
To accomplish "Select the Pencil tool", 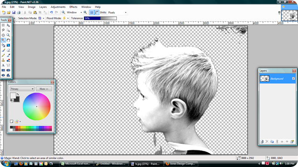I will pyautogui.click(x=3, y=55).
